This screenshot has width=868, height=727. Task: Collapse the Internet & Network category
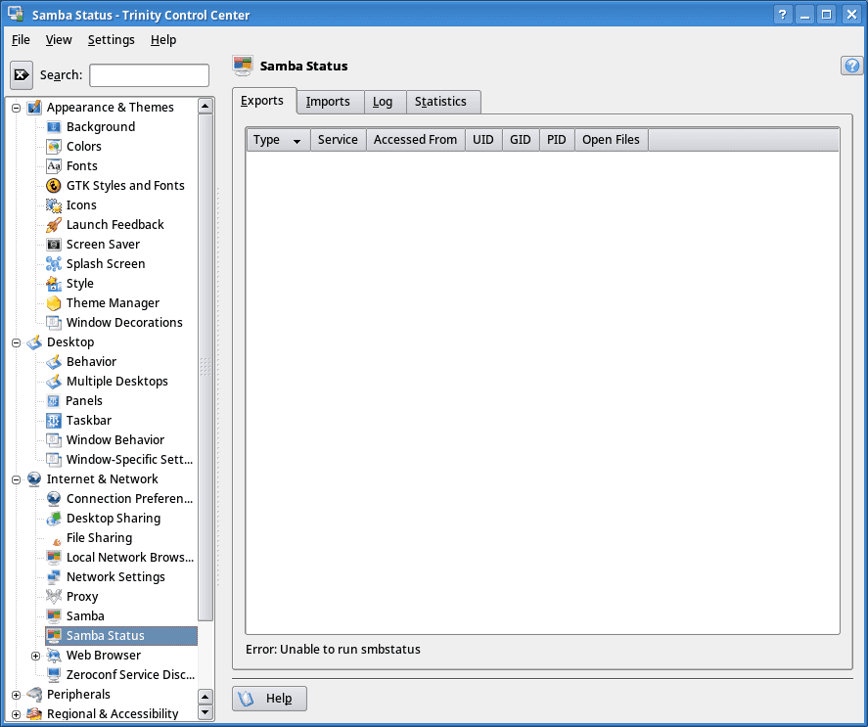tap(16, 479)
